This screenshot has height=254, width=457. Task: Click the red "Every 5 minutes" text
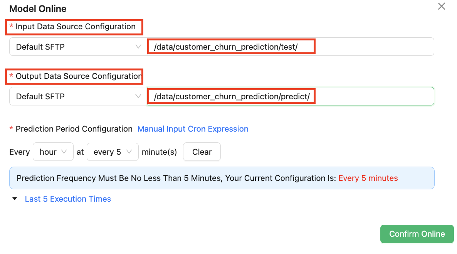[368, 178]
